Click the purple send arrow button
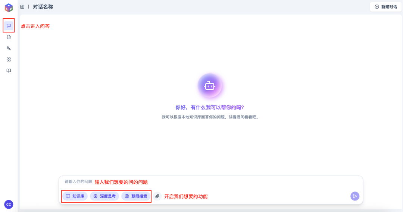Viewport: 403px width, 212px height. click(x=355, y=196)
